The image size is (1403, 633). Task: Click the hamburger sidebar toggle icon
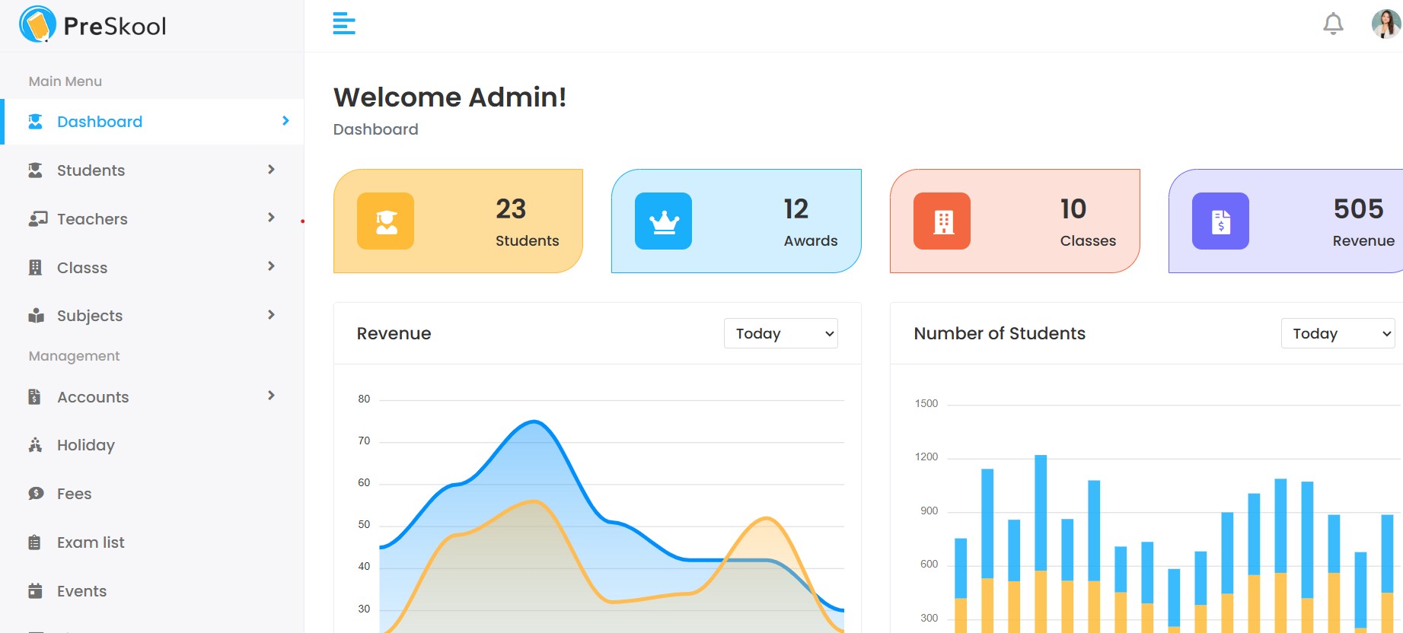344,24
